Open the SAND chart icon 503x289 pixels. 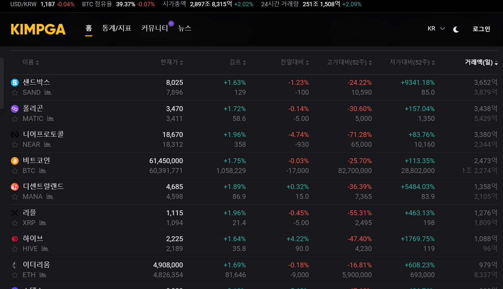point(48,92)
